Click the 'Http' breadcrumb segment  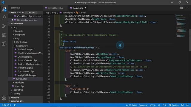tap(54, 12)
